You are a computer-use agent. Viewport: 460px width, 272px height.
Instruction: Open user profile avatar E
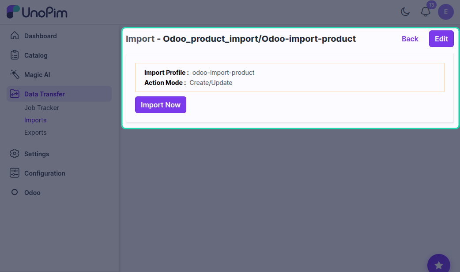click(445, 12)
